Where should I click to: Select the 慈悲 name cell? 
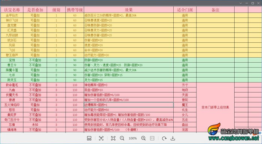pos(12,110)
